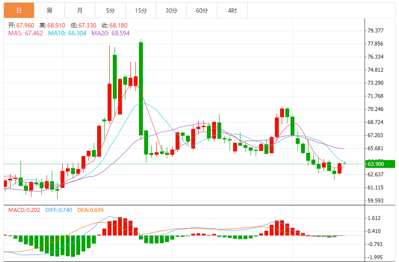This screenshot has height=262, width=399.
Task: Click the 79.377 price axis label
Action: (x=375, y=31)
